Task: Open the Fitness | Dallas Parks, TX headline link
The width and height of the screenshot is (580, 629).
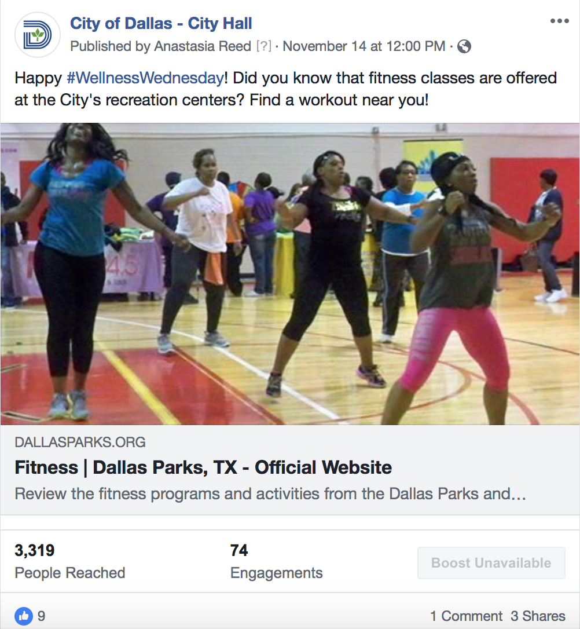Action: pyautogui.click(x=203, y=467)
